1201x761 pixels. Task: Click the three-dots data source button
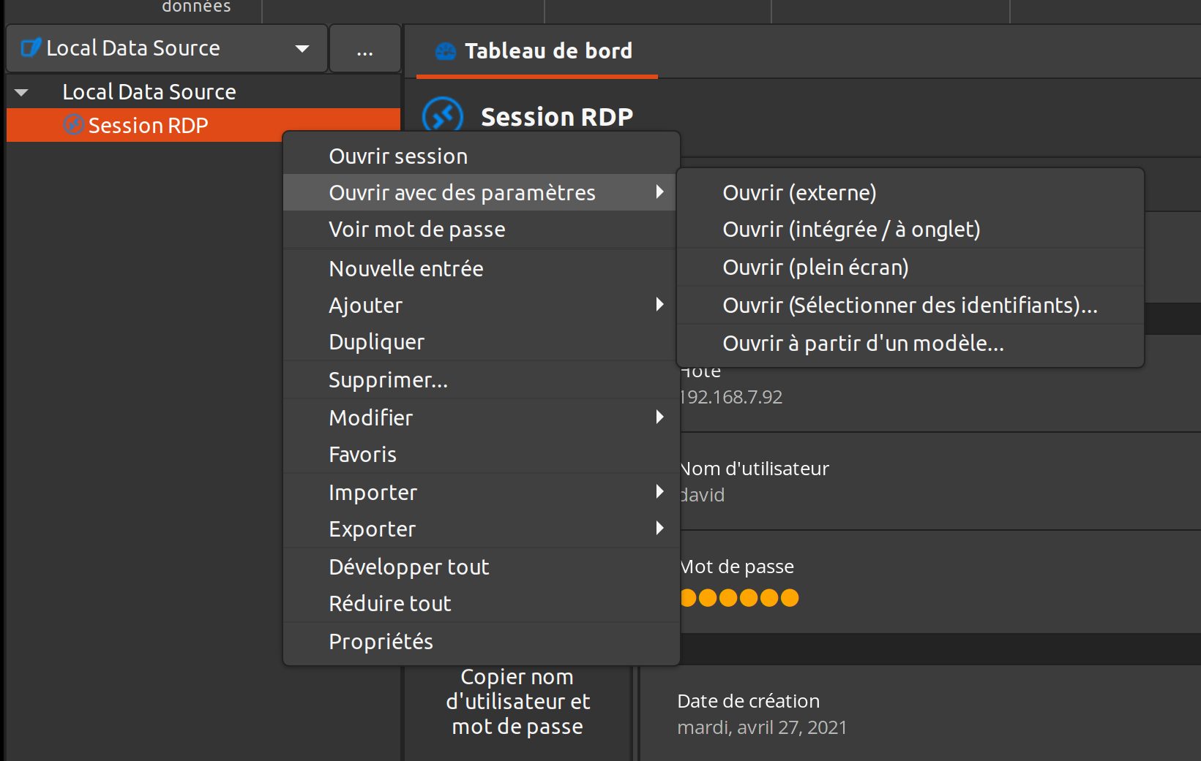[x=364, y=49]
